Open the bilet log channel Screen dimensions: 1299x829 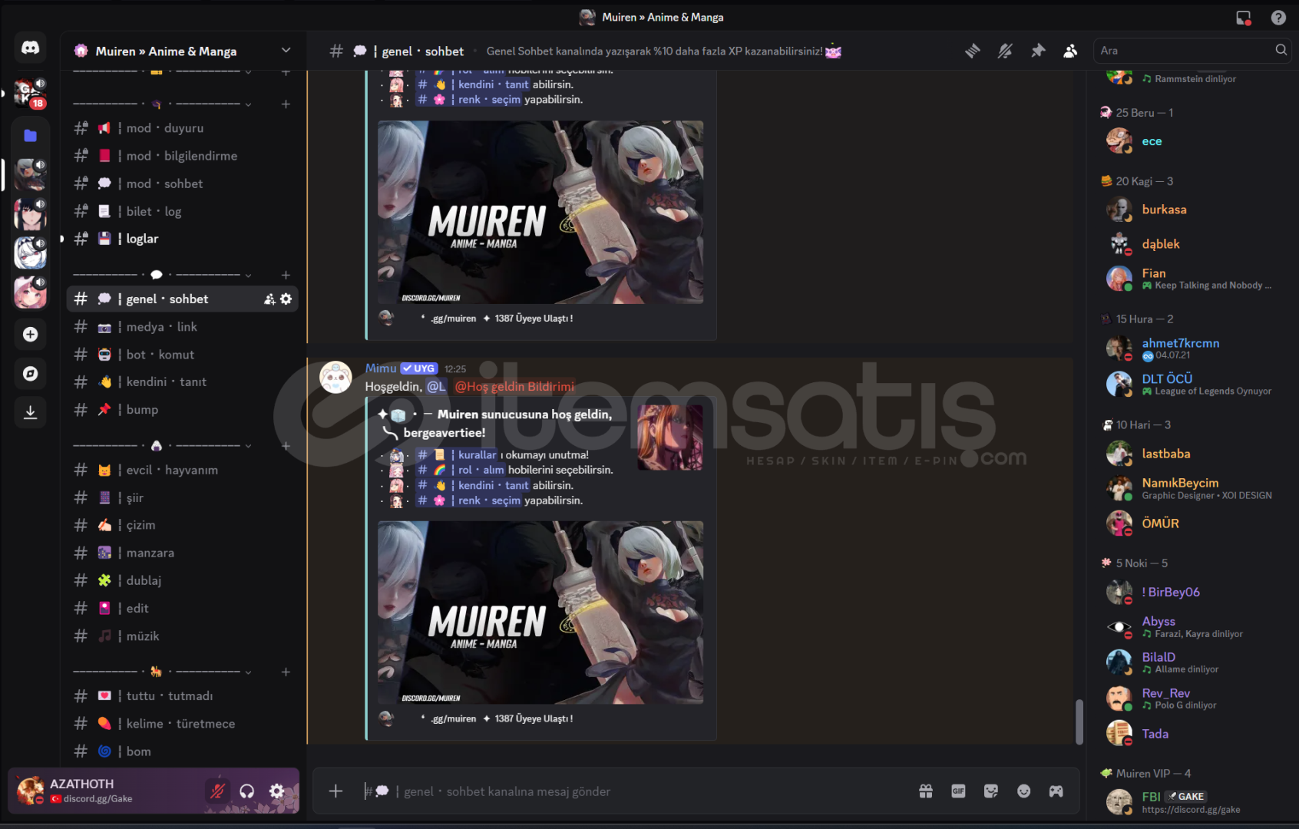tap(182, 211)
